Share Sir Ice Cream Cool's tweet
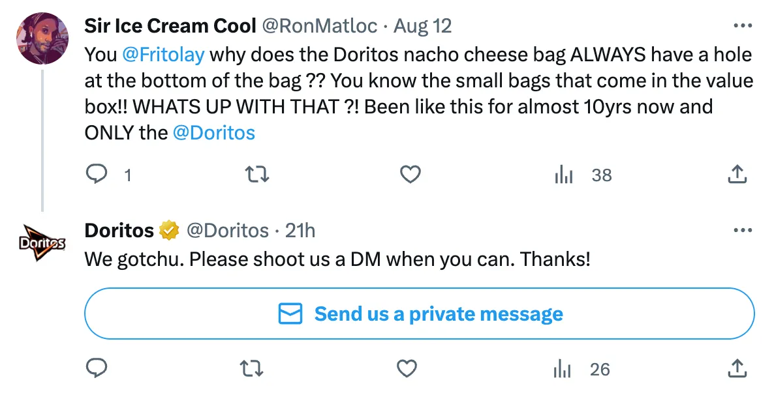 (x=736, y=174)
